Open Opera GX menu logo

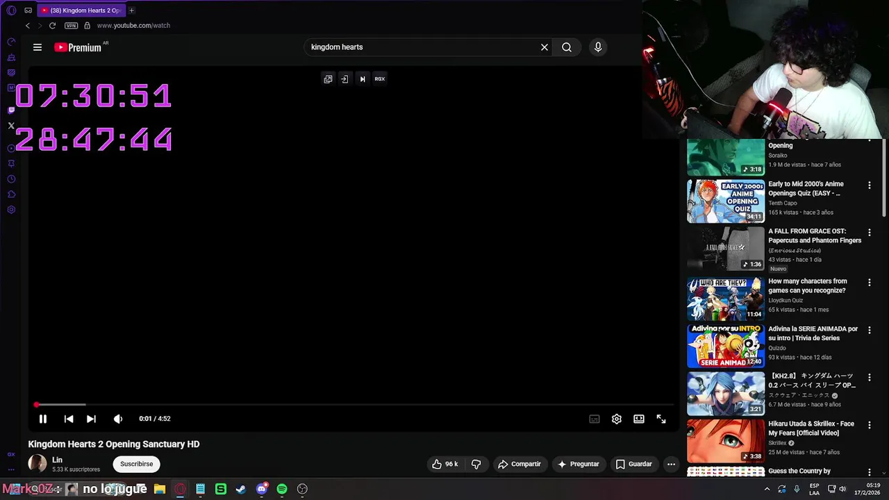[11, 10]
